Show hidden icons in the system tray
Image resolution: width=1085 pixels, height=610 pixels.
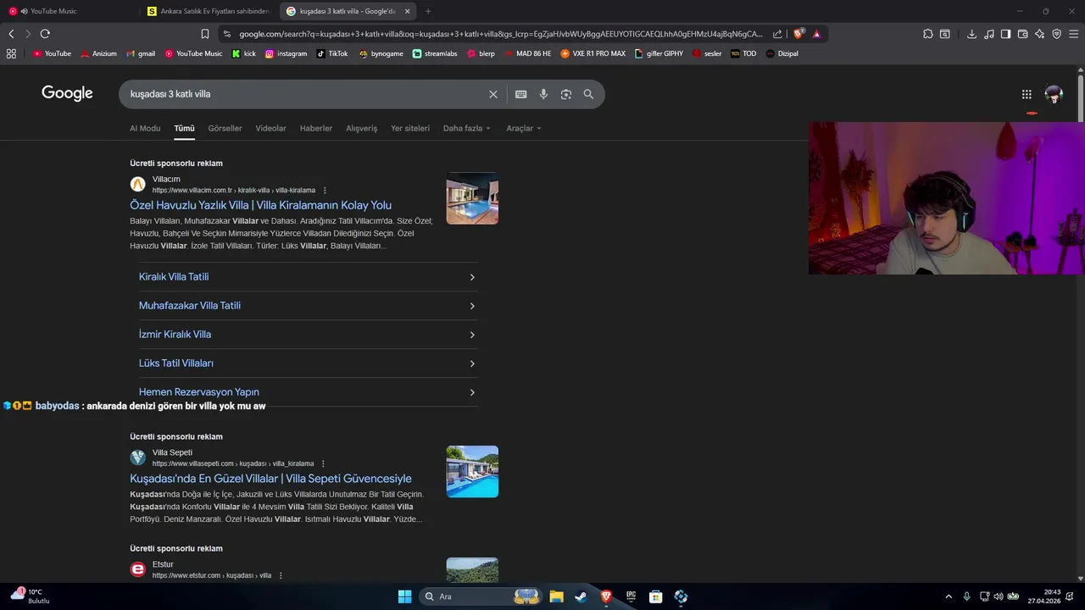949,596
